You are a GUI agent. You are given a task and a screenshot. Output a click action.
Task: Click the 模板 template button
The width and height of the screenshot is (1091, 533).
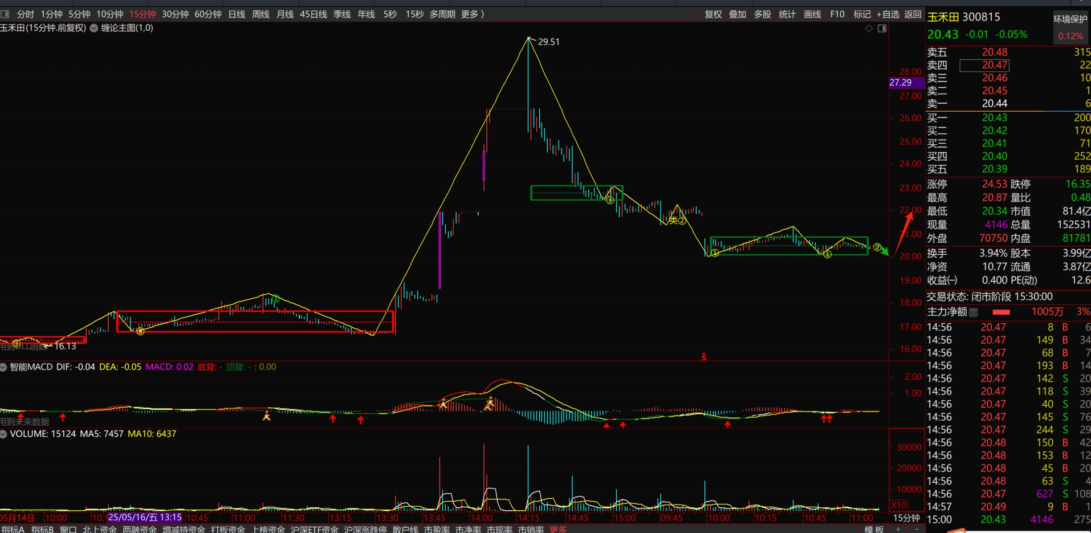874,529
